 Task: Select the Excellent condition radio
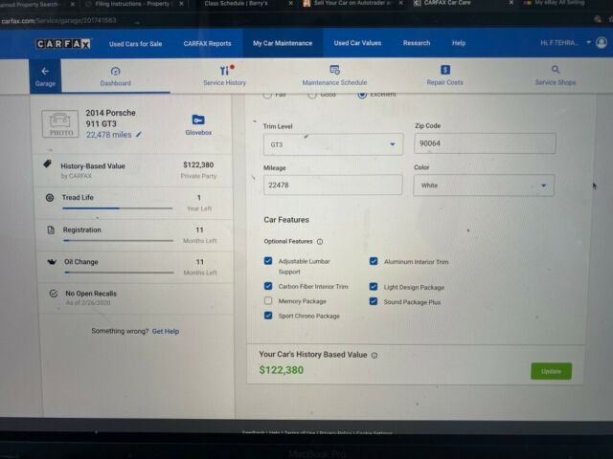tap(362, 95)
